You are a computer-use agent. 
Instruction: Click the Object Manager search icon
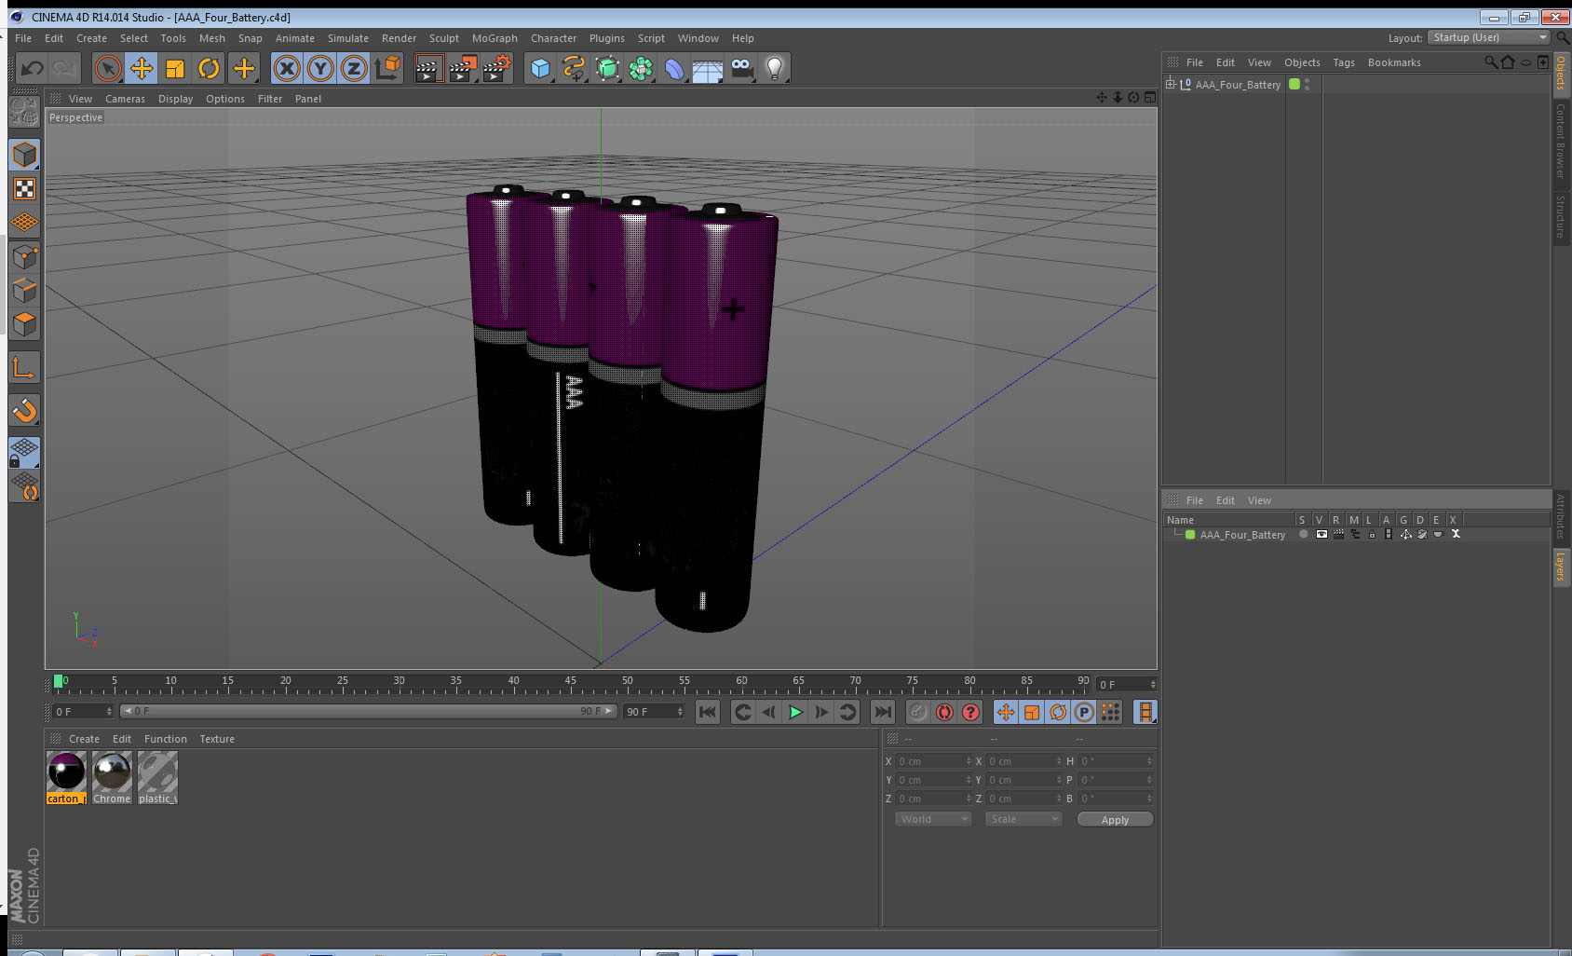click(x=1490, y=62)
